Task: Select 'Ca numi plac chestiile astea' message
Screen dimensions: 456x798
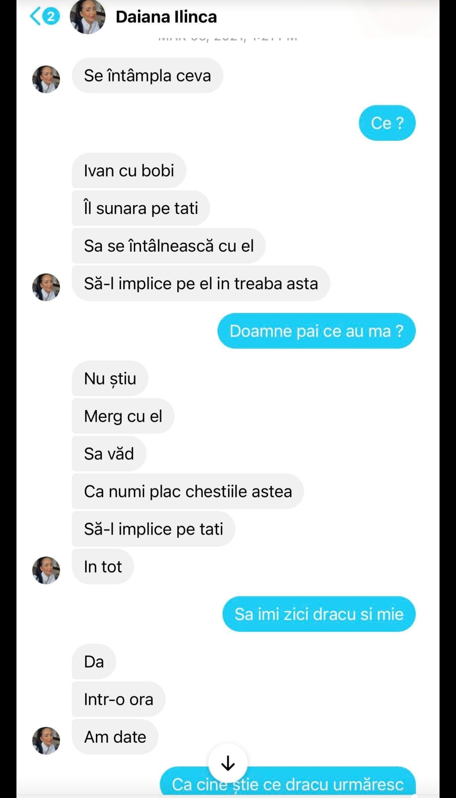Action: click(188, 491)
